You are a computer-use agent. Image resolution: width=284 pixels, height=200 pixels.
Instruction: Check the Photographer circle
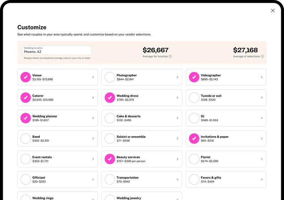click(x=110, y=77)
